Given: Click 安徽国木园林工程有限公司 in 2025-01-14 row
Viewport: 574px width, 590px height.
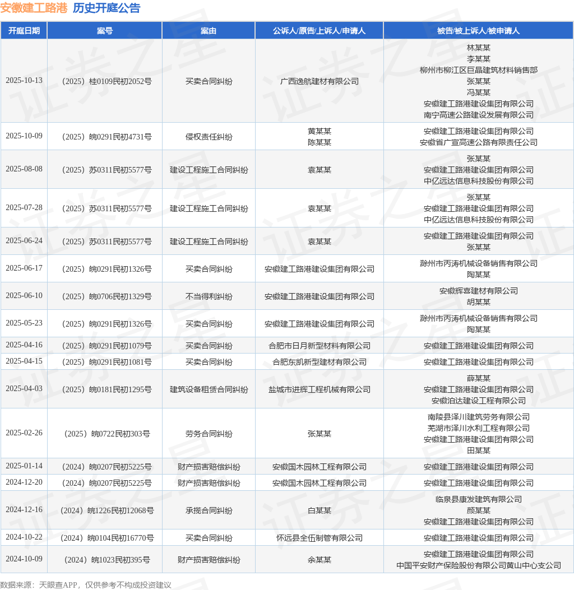Looking at the screenshot, I should tap(319, 467).
